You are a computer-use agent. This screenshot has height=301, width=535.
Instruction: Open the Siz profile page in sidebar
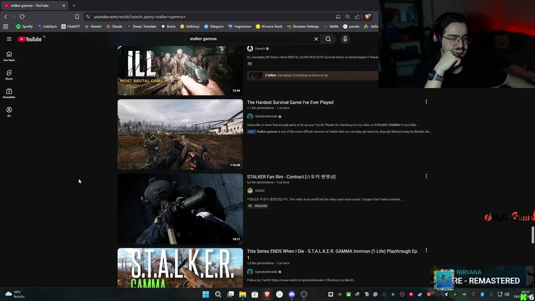point(9,112)
